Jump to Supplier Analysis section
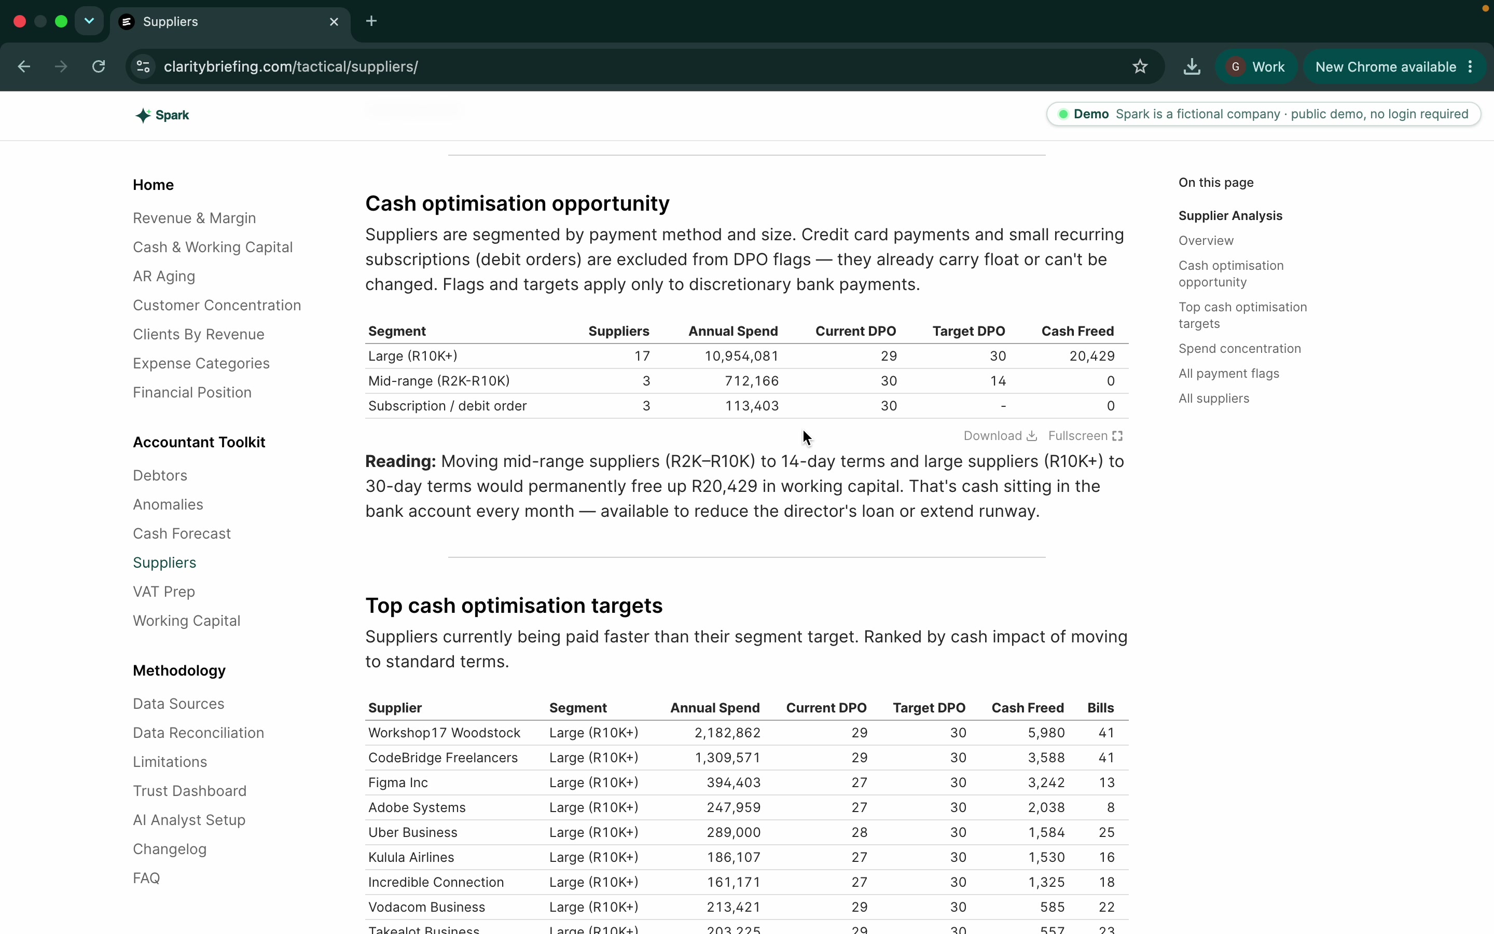This screenshot has width=1494, height=934. pyautogui.click(x=1230, y=215)
